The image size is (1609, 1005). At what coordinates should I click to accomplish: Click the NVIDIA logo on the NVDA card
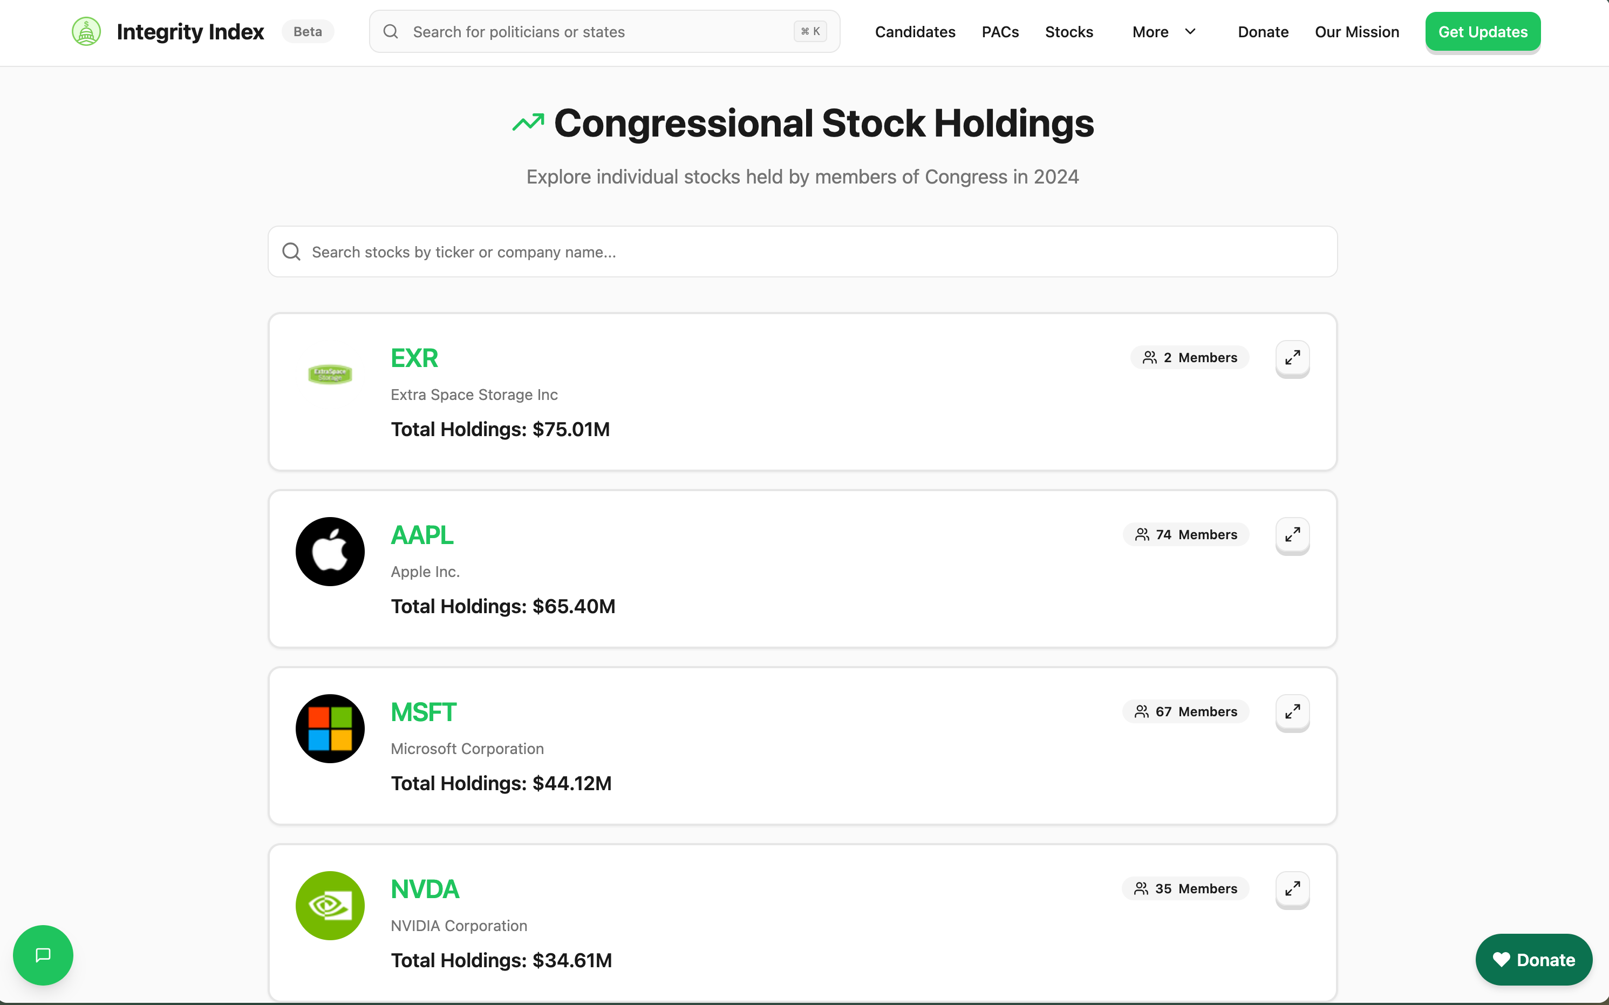click(x=330, y=905)
